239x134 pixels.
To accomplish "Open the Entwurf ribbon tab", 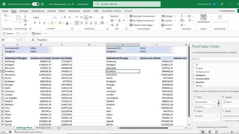I will pos(128,11).
